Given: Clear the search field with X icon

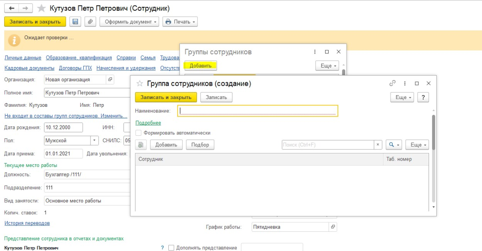Looking at the screenshot, I should coord(378,145).
